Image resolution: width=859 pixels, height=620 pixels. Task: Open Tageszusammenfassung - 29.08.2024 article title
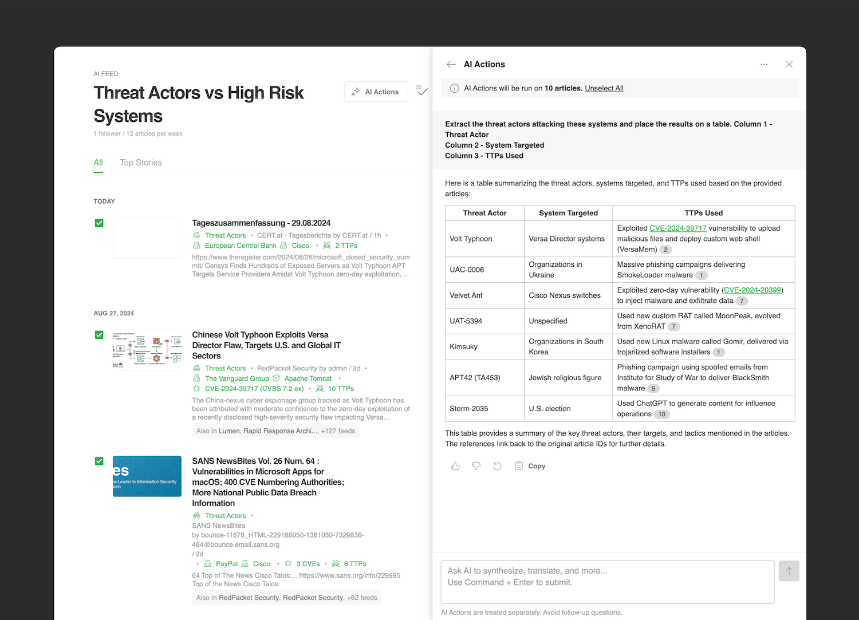click(x=261, y=223)
